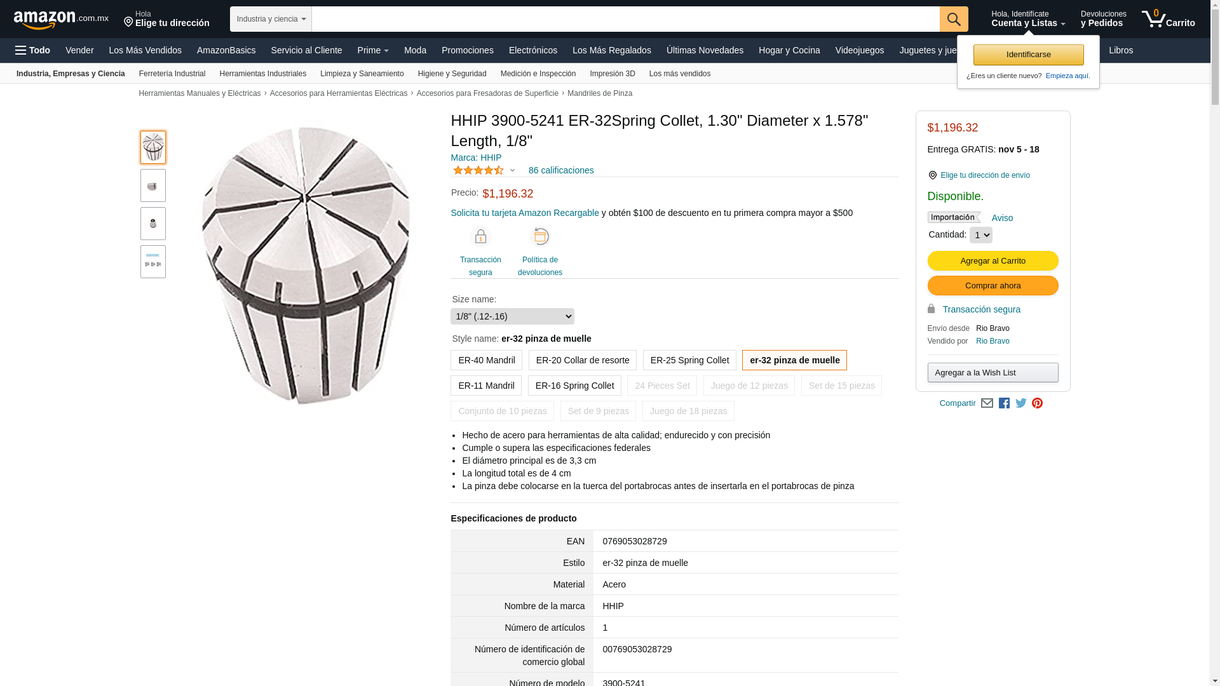
Task: Pick the ER-16 Spring Collet style
Action: (x=574, y=386)
